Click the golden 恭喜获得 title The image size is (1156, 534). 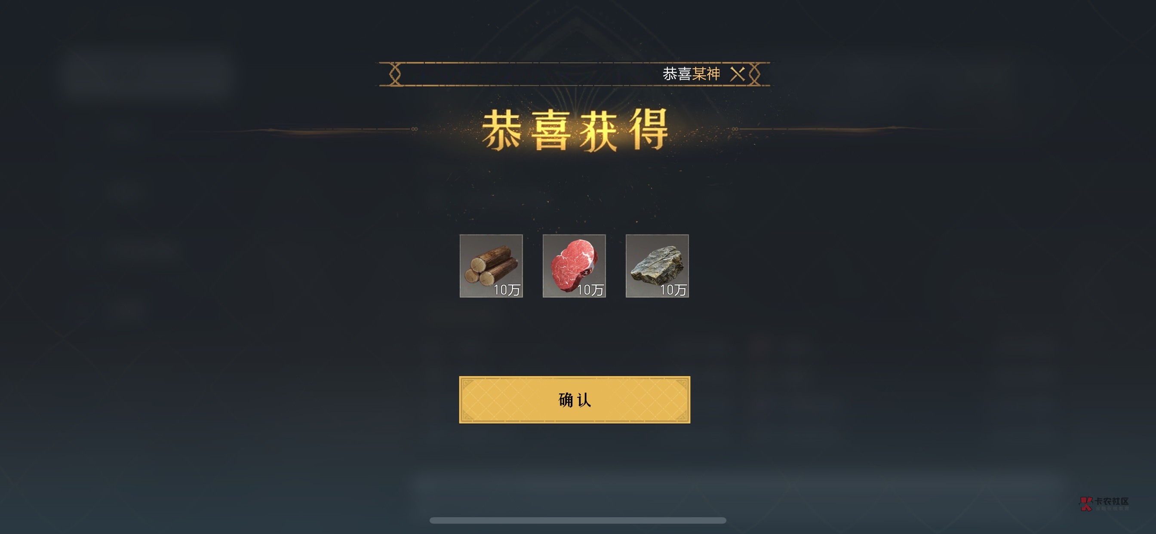click(575, 130)
